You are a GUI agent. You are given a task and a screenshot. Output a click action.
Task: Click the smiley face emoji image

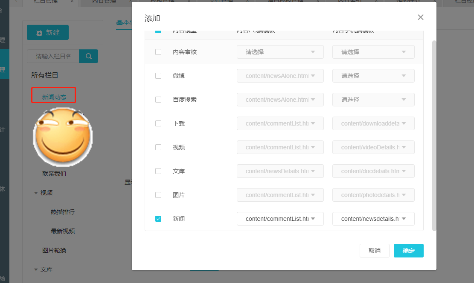[62, 137]
